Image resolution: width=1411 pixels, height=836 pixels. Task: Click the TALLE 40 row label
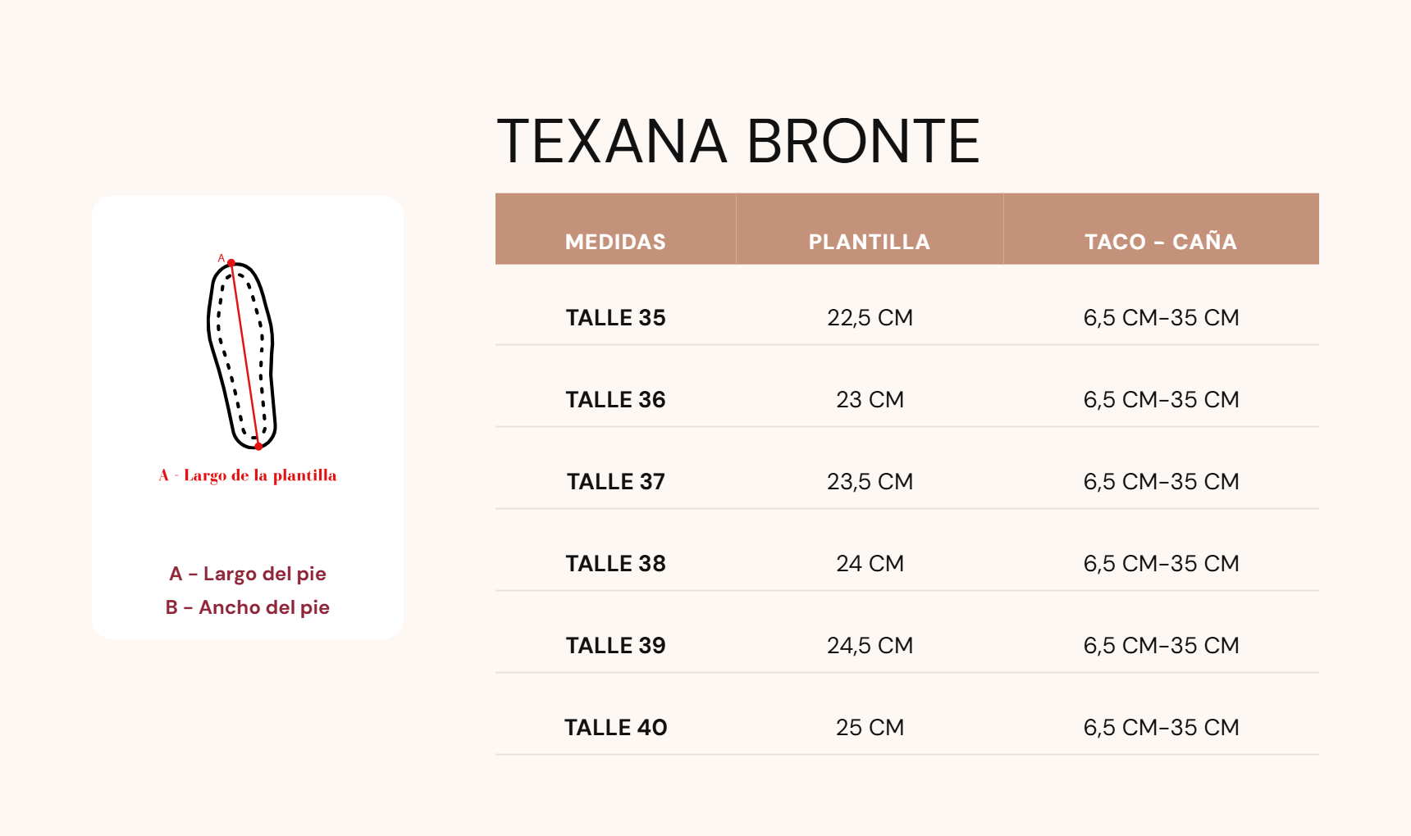(615, 728)
